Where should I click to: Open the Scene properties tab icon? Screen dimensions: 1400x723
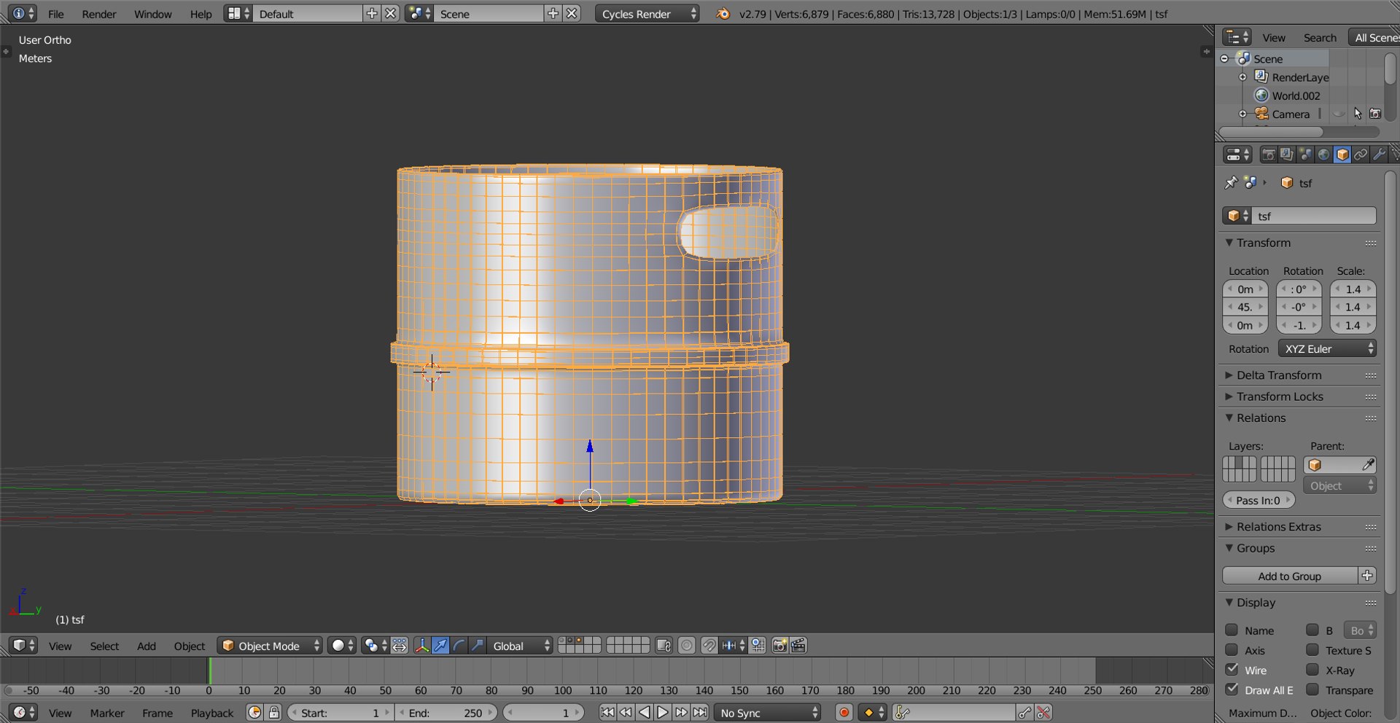(1305, 155)
